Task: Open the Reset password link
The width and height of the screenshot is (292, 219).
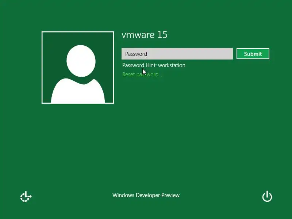Action: 142,74
